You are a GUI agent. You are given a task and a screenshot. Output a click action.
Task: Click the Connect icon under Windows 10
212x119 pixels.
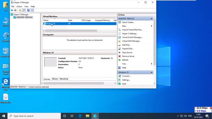click(x=120, y=76)
